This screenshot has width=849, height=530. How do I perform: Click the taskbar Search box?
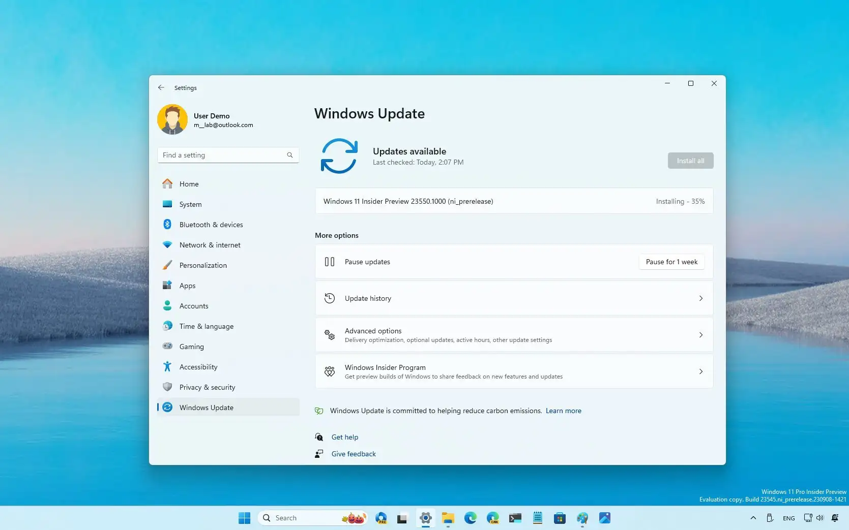point(313,518)
